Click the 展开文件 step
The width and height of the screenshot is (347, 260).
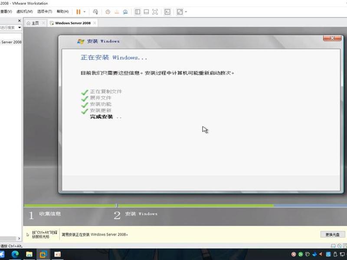[101, 98]
